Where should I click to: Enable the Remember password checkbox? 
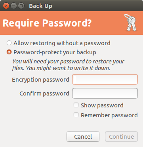76,115
